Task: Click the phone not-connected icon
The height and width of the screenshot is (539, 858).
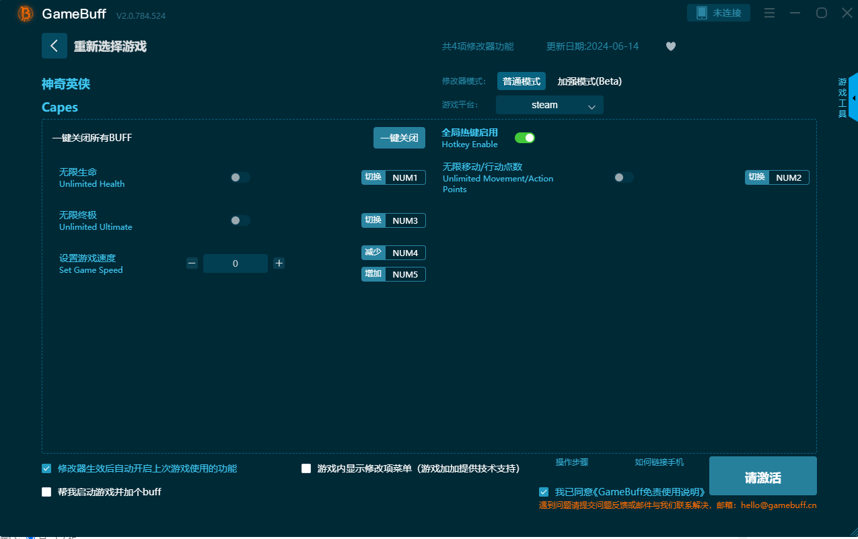Action: [x=702, y=13]
